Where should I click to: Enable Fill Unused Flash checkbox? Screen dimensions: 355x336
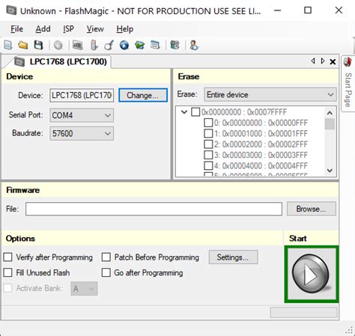[7, 272]
